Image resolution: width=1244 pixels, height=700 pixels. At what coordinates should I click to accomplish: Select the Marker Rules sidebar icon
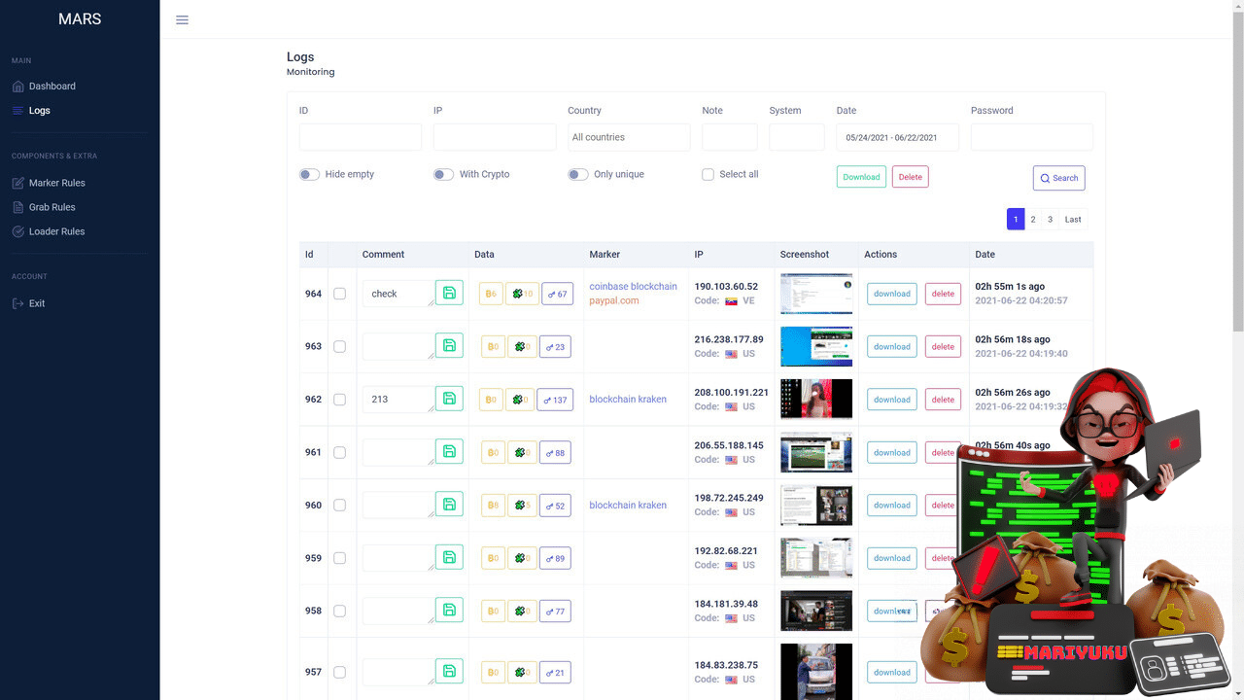point(17,183)
